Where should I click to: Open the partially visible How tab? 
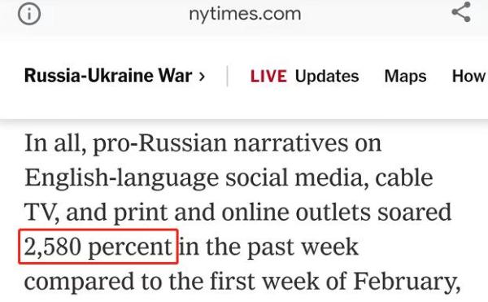(469, 77)
